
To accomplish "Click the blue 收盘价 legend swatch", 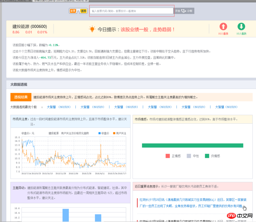I will click(x=100, y=133).
